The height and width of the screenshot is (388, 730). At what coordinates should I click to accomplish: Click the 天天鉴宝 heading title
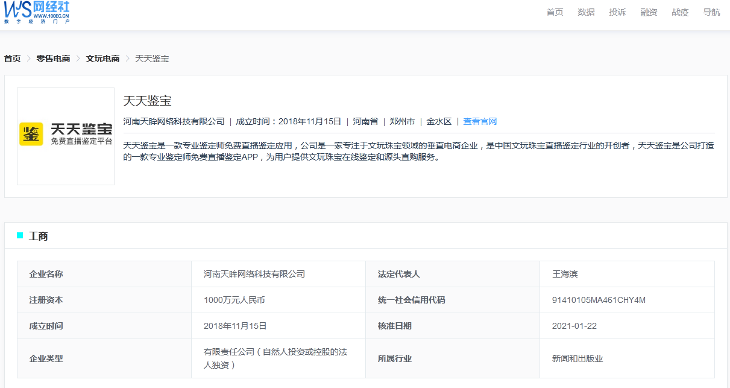point(148,101)
